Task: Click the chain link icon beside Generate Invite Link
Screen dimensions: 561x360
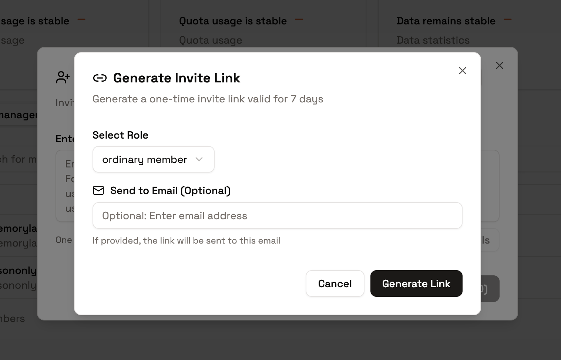Action: point(100,78)
